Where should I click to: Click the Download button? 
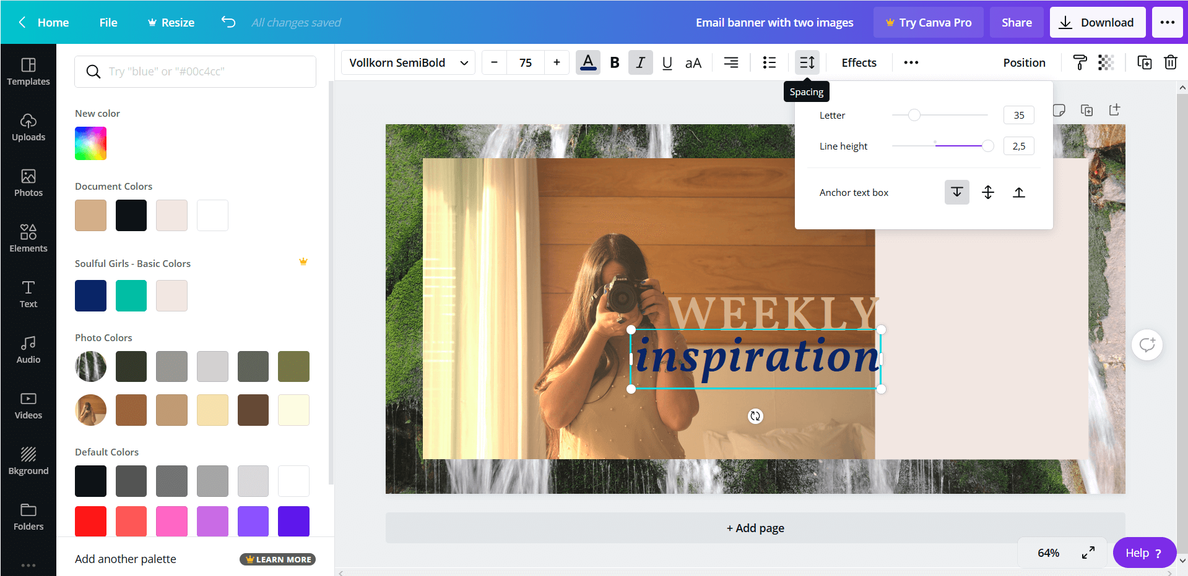point(1097,22)
